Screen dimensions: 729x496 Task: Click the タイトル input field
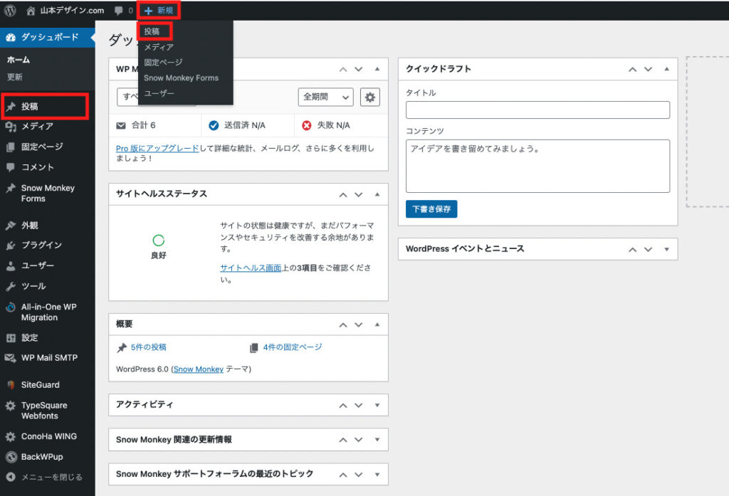pos(537,110)
